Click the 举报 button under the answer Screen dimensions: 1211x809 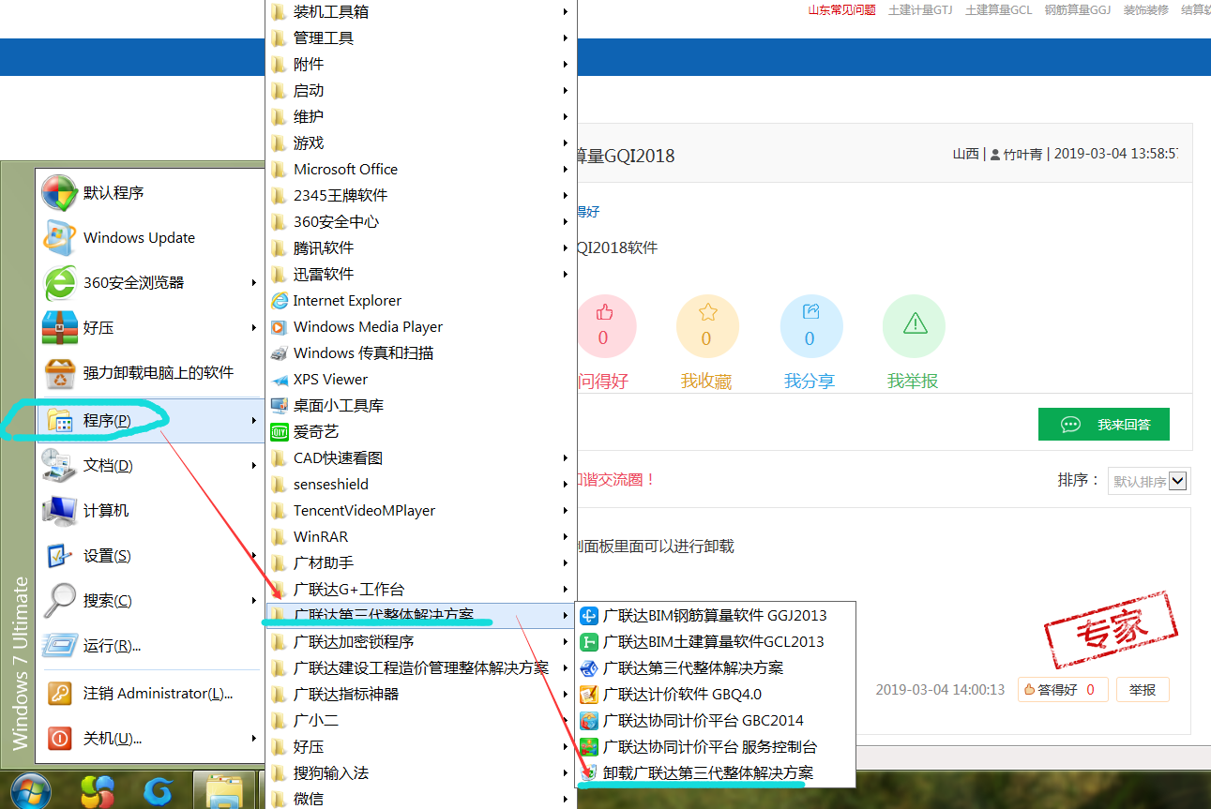(x=1143, y=690)
